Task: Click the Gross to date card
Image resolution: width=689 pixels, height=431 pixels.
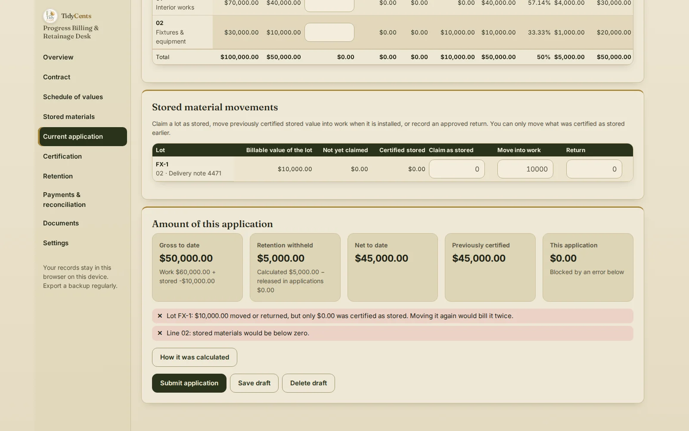Action: point(197,267)
